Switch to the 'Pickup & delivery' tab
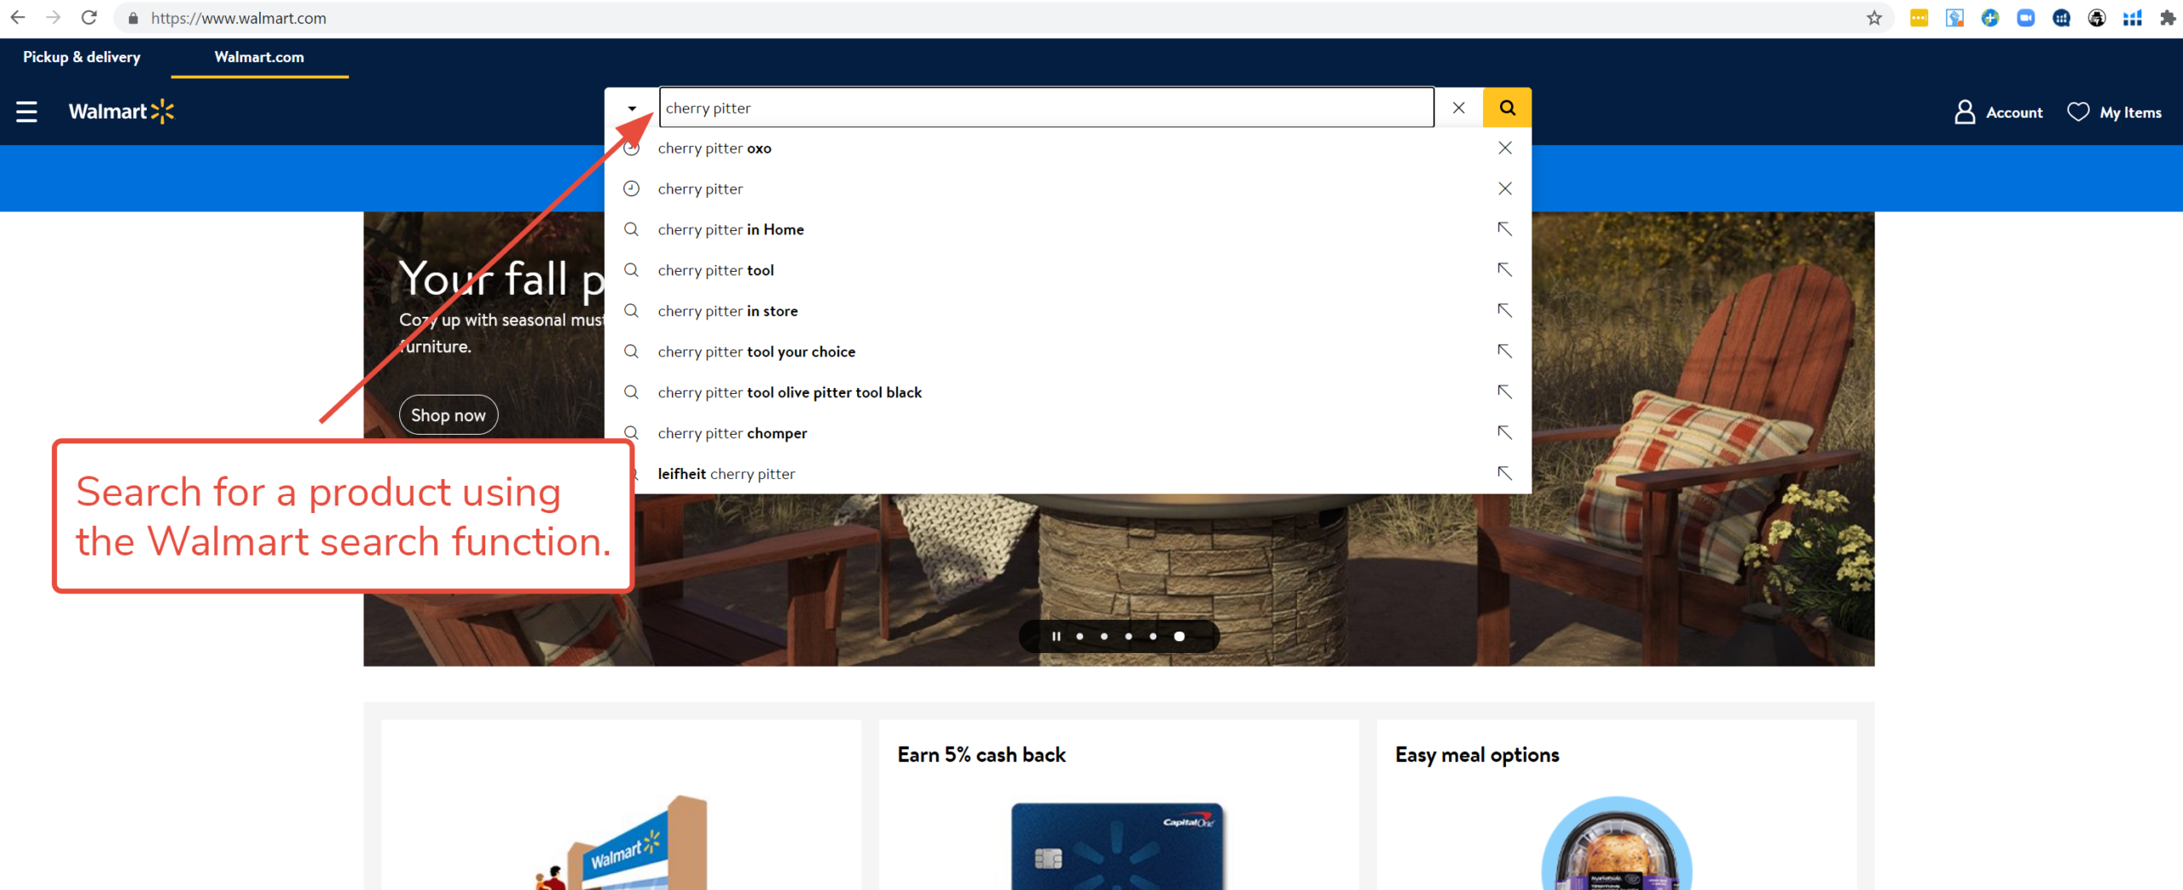 81,57
